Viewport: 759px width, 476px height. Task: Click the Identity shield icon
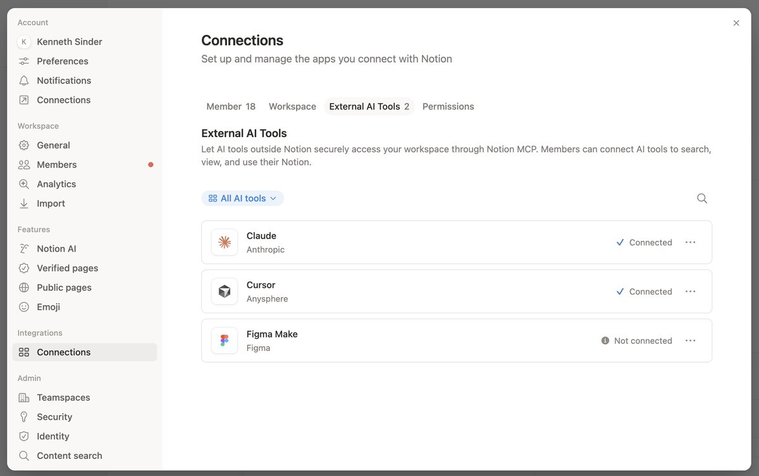point(24,436)
